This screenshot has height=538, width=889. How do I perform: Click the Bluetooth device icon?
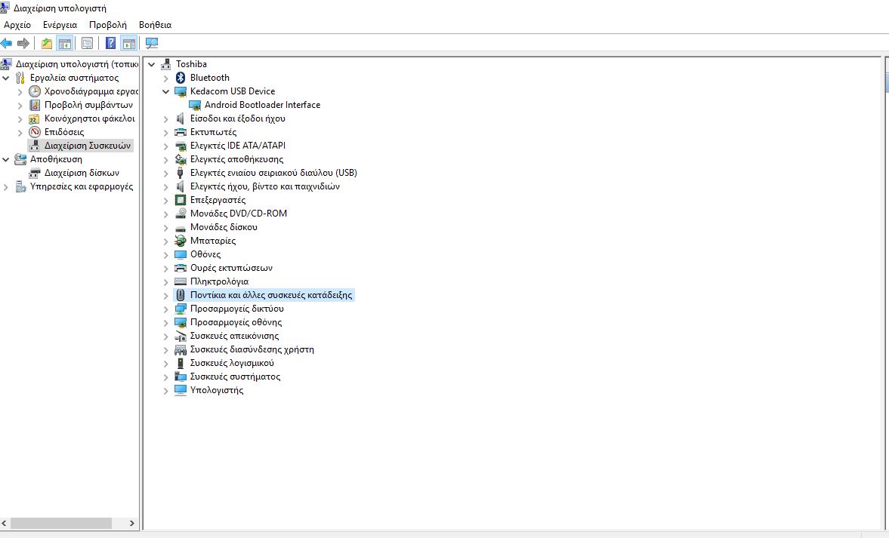[x=181, y=78]
